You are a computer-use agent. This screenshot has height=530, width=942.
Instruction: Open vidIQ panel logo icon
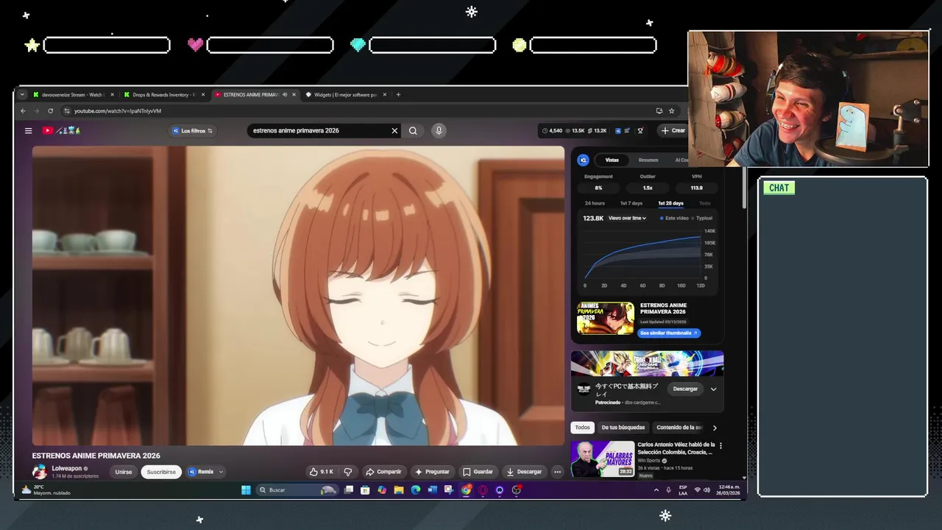click(583, 160)
